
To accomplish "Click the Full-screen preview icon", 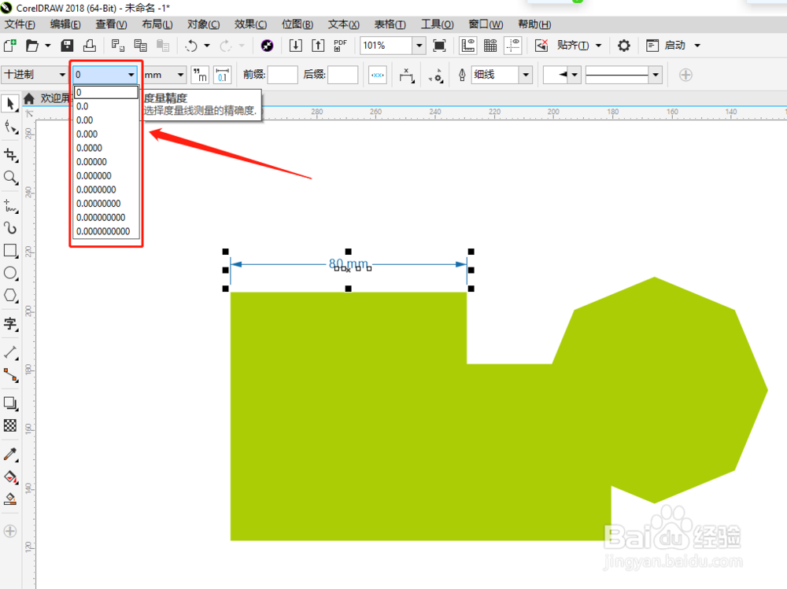I will coord(439,46).
